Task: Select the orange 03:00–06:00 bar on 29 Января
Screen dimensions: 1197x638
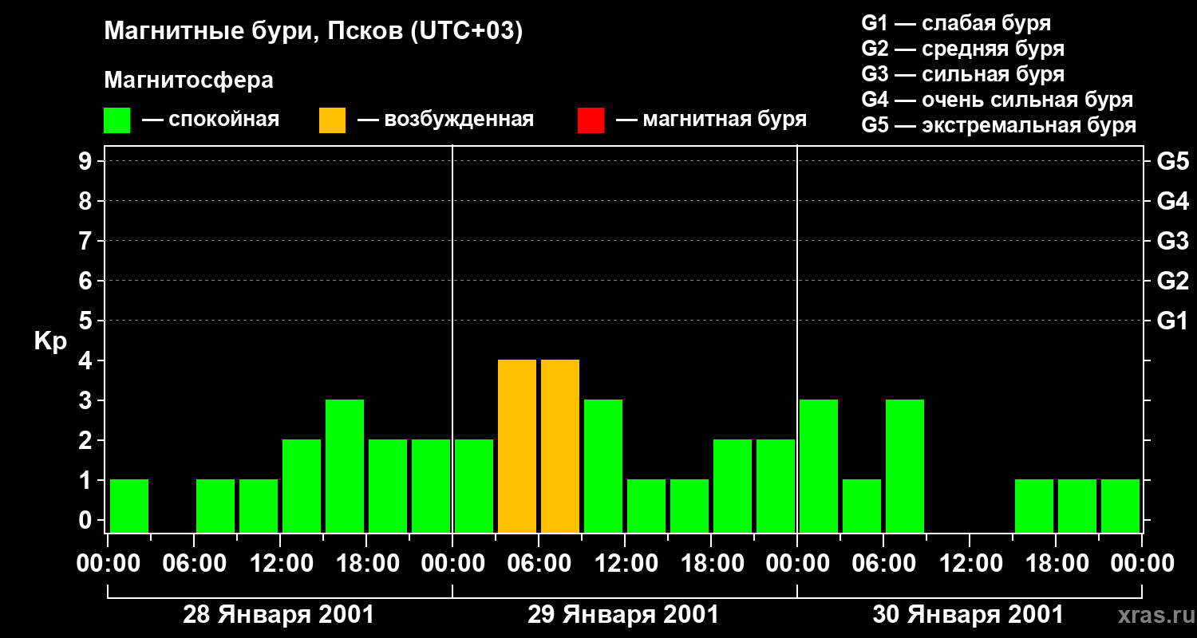Action: pos(517,446)
